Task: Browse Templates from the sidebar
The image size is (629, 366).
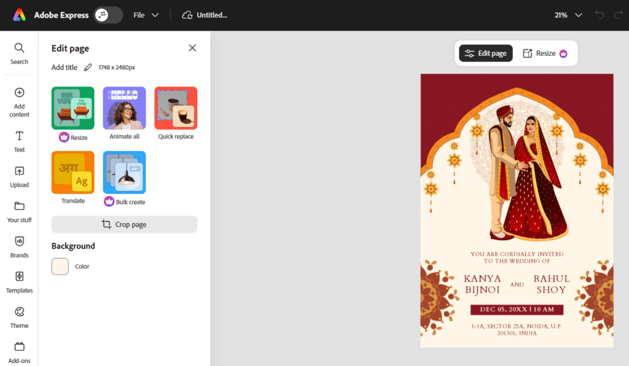Action: pyautogui.click(x=19, y=281)
